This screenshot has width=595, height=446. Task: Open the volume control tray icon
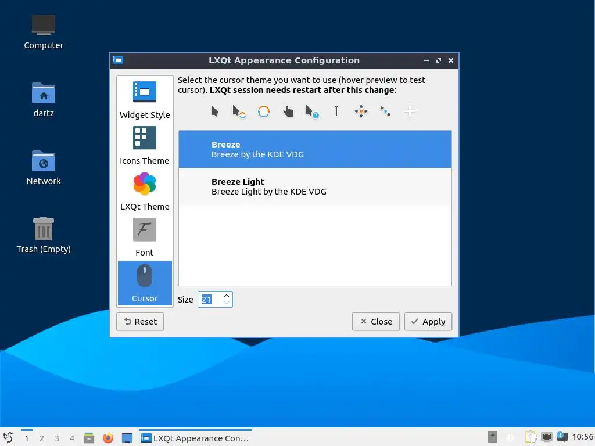[510, 437]
